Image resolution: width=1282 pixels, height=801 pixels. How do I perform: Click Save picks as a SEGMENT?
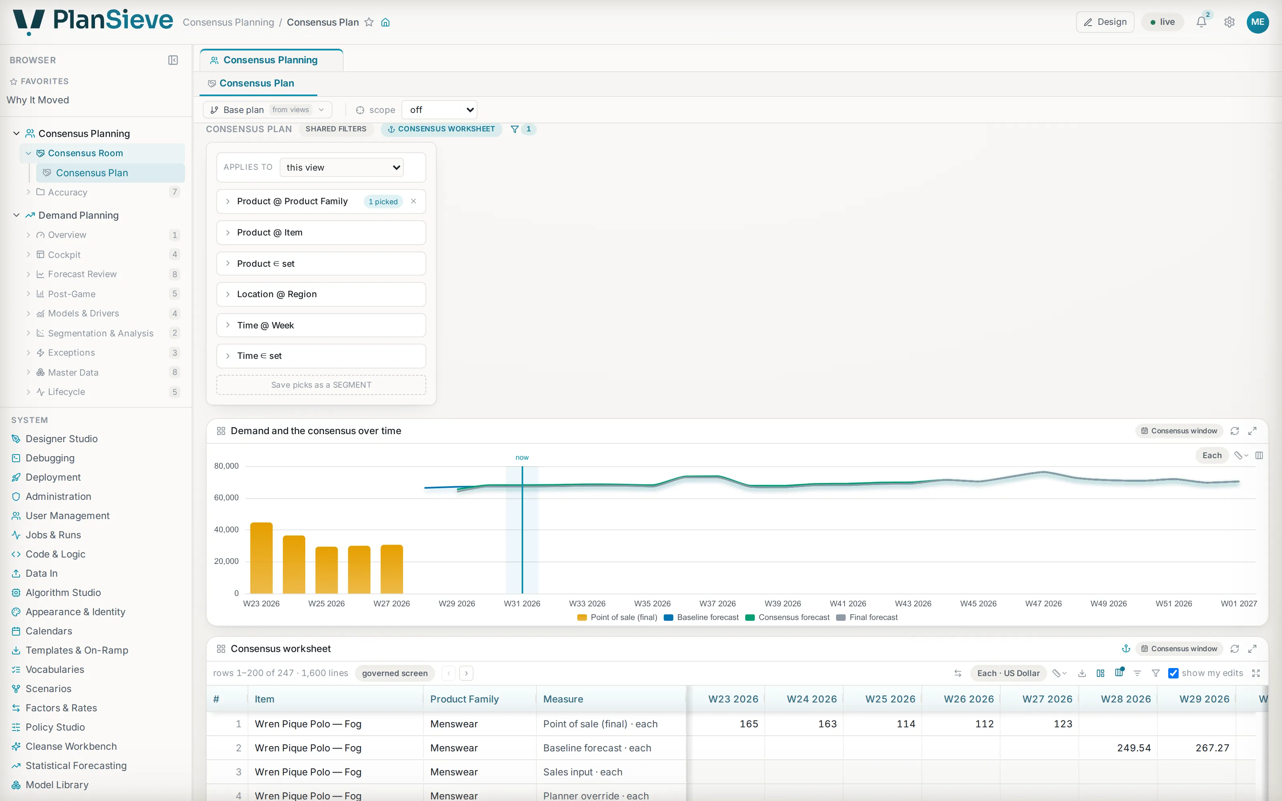(x=321, y=385)
